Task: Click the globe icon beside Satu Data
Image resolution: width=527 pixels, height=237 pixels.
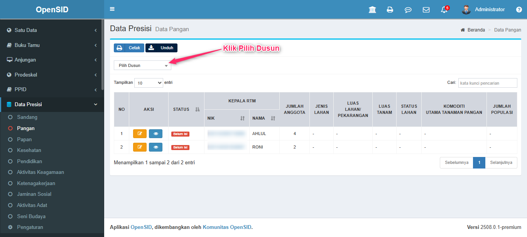Action: [9, 30]
